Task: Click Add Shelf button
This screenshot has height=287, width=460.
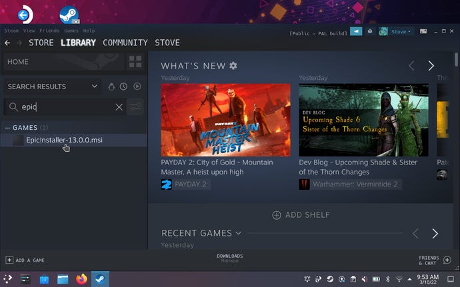Action: (x=301, y=215)
